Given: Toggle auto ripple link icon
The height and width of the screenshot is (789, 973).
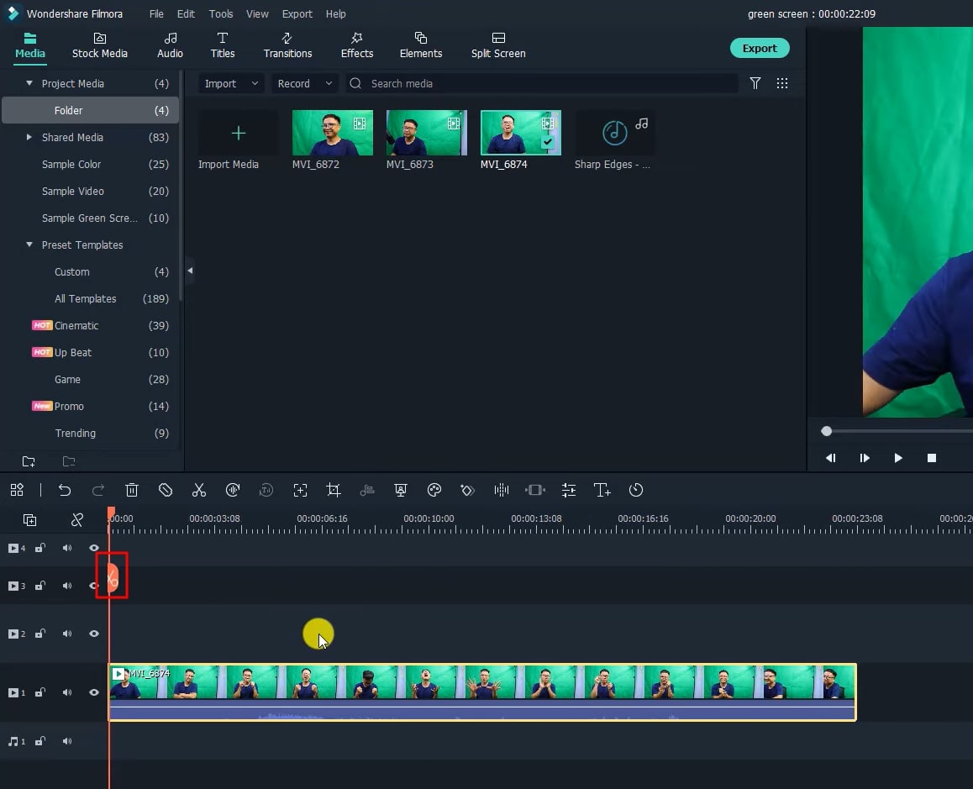Looking at the screenshot, I should [77, 519].
